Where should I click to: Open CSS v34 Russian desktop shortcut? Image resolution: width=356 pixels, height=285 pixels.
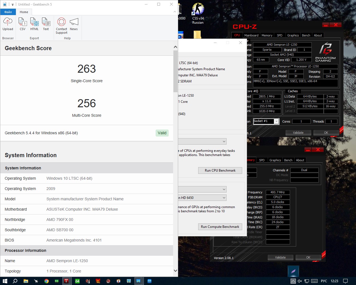click(198, 13)
